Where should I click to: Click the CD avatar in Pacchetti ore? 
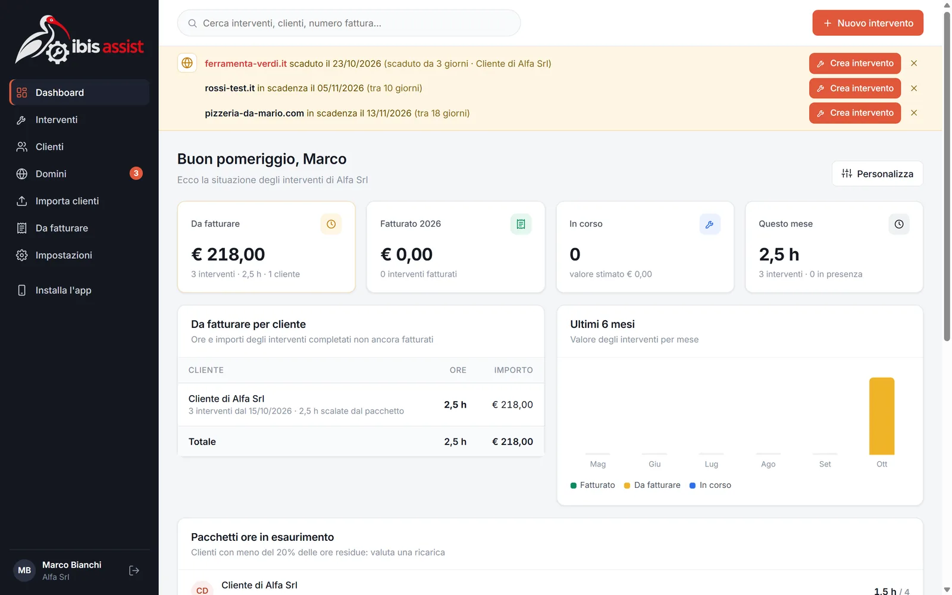pos(202,588)
